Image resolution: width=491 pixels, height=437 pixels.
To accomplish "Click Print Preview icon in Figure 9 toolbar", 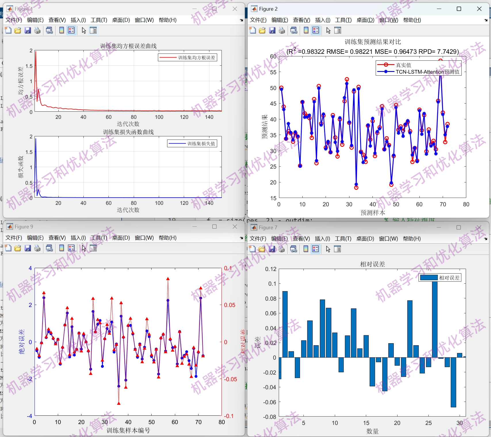I will tap(49, 248).
